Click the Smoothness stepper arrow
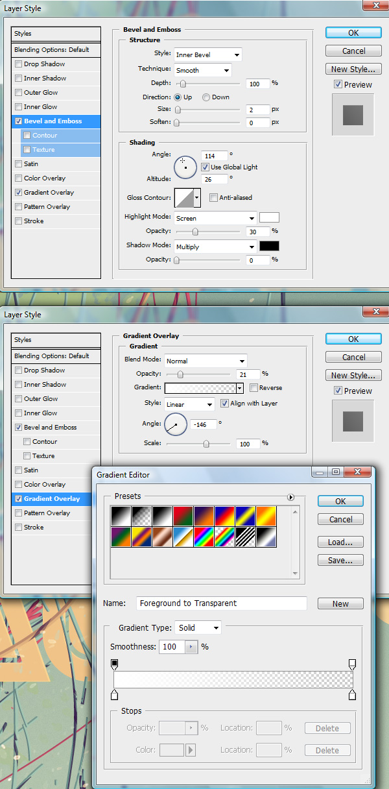389x789 pixels. click(191, 647)
